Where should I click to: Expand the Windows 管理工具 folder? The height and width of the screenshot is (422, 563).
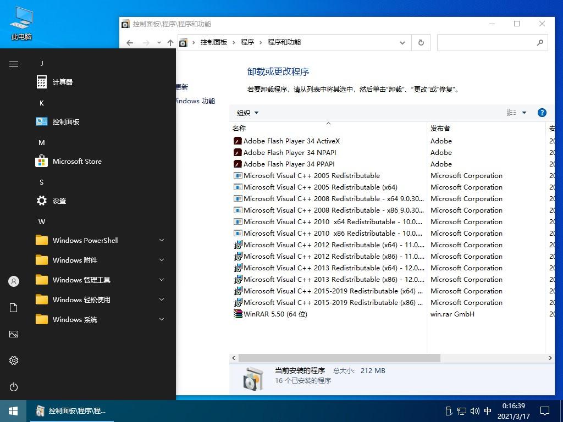[x=100, y=280]
